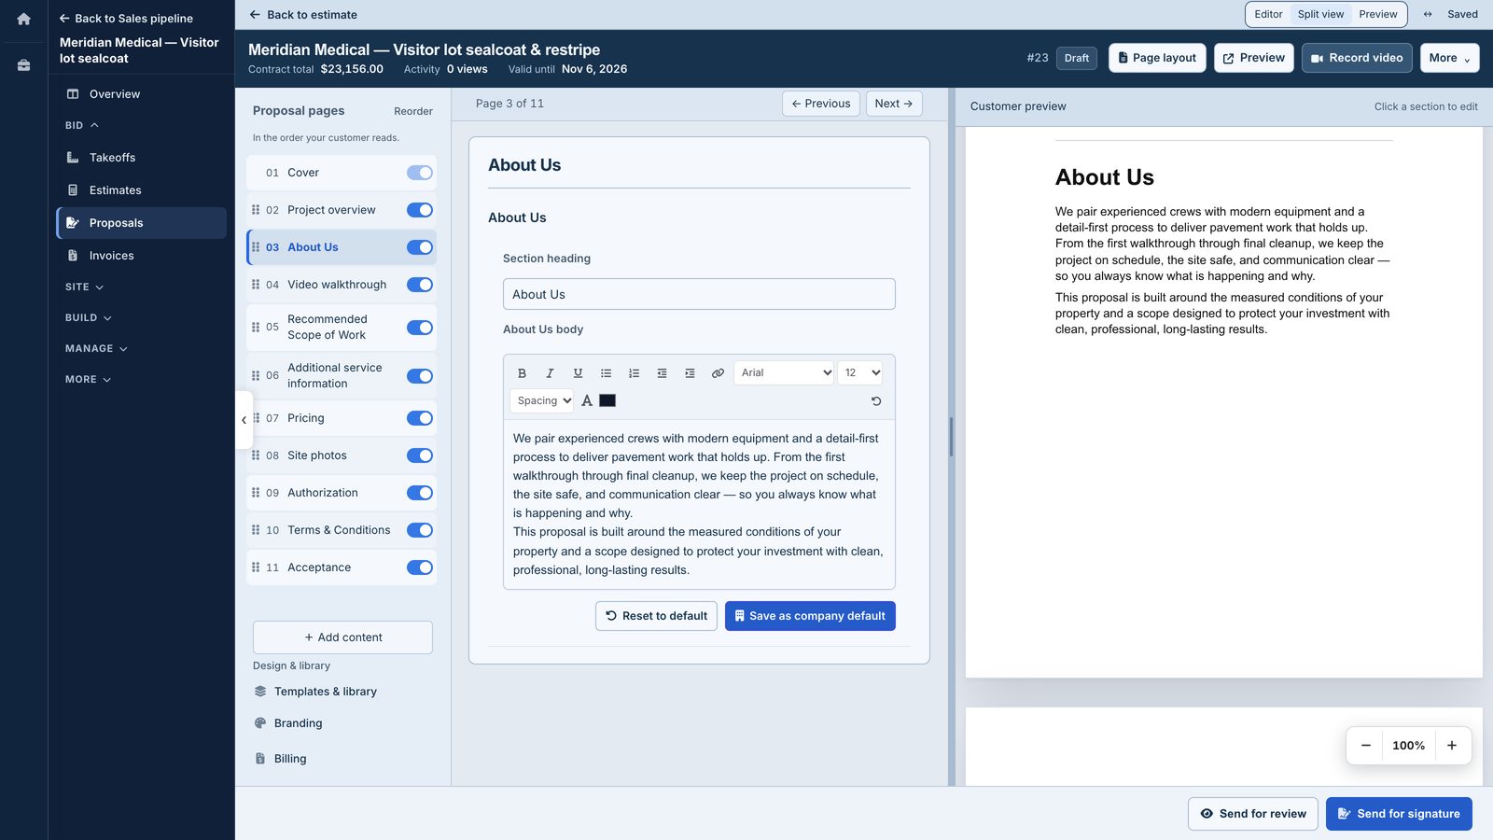Screen dimensions: 1493x840
Task: Click Send for signature button
Action: pyautogui.click(x=1399, y=814)
